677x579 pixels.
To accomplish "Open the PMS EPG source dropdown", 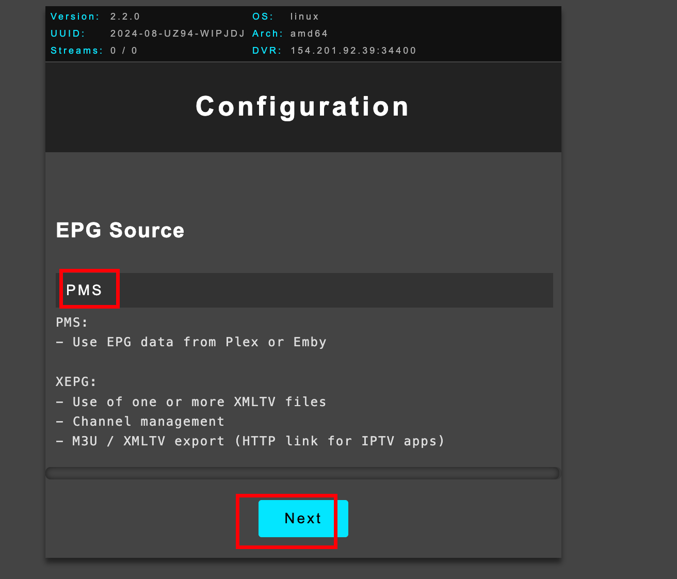I will (x=304, y=290).
